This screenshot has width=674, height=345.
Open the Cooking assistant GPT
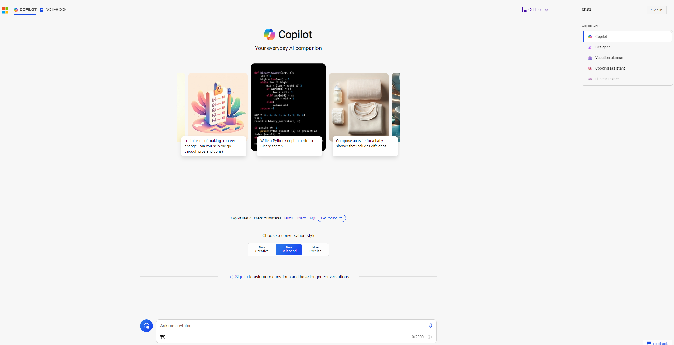pos(610,68)
